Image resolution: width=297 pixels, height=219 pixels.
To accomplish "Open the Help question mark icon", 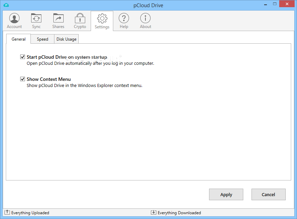I will point(124,18).
